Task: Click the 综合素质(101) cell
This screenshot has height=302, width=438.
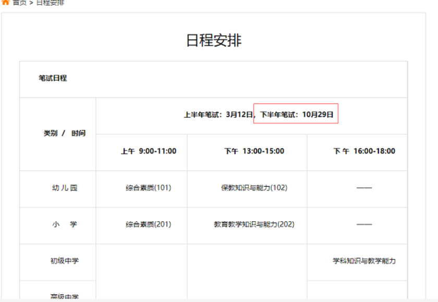Action: [x=148, y=188]
